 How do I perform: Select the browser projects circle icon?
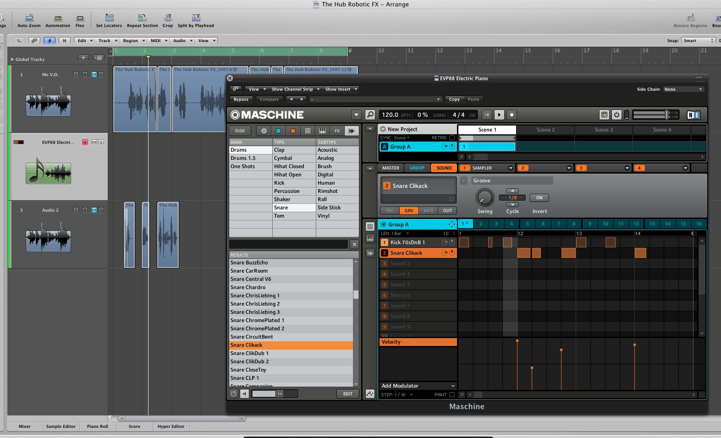click(x=264, y=131)
